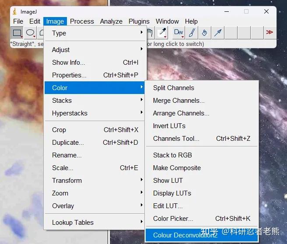
Task: Select the Arrow tool
Action: pos(218,33)
